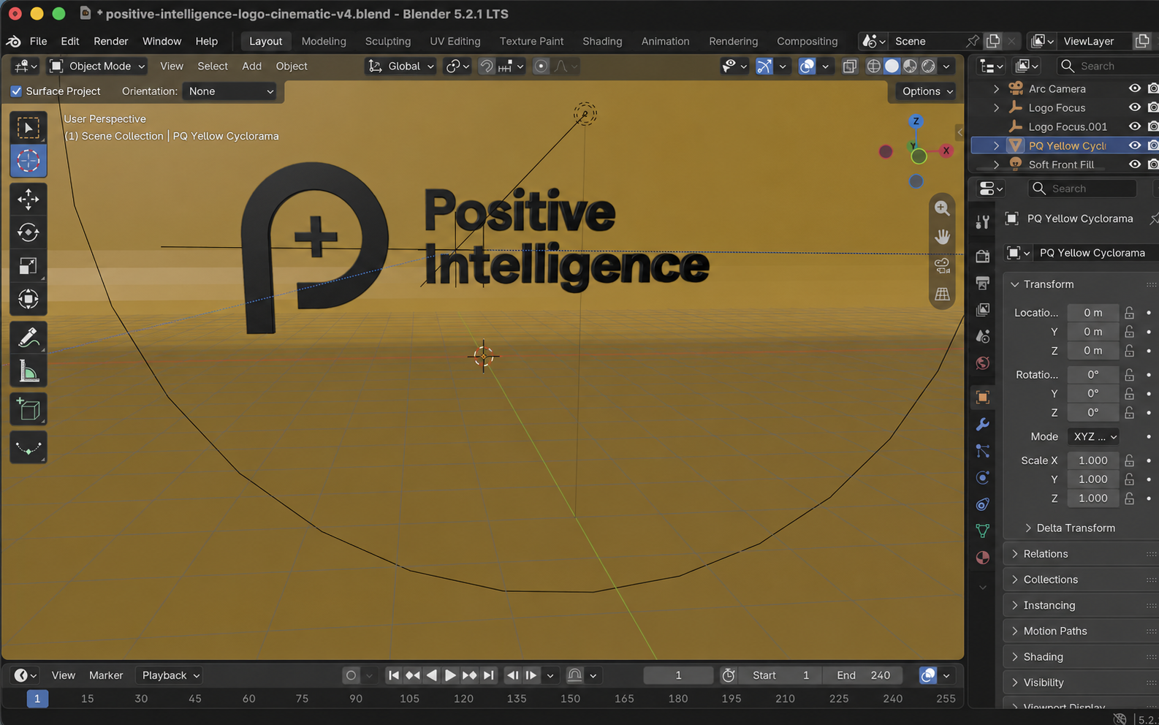Choose the Annotate pencil tool
Screen dimensions: 1159x725
(28, 338)
